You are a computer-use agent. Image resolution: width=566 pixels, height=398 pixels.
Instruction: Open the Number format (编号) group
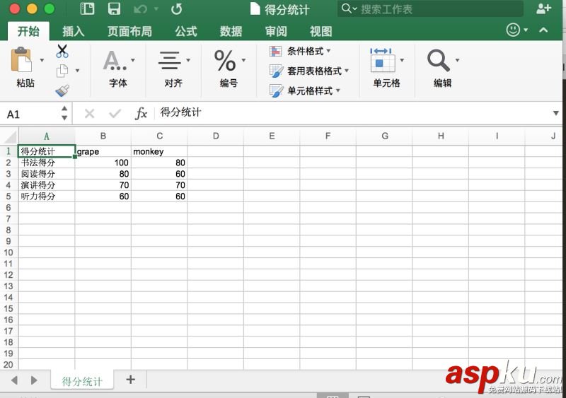[x=229, y=68]
